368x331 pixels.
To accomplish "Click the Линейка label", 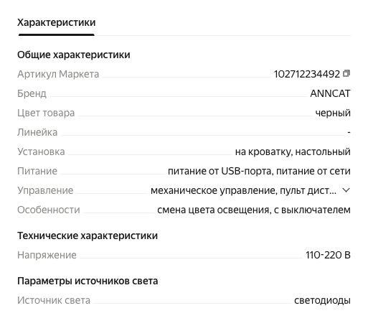I will pos(37,132).
